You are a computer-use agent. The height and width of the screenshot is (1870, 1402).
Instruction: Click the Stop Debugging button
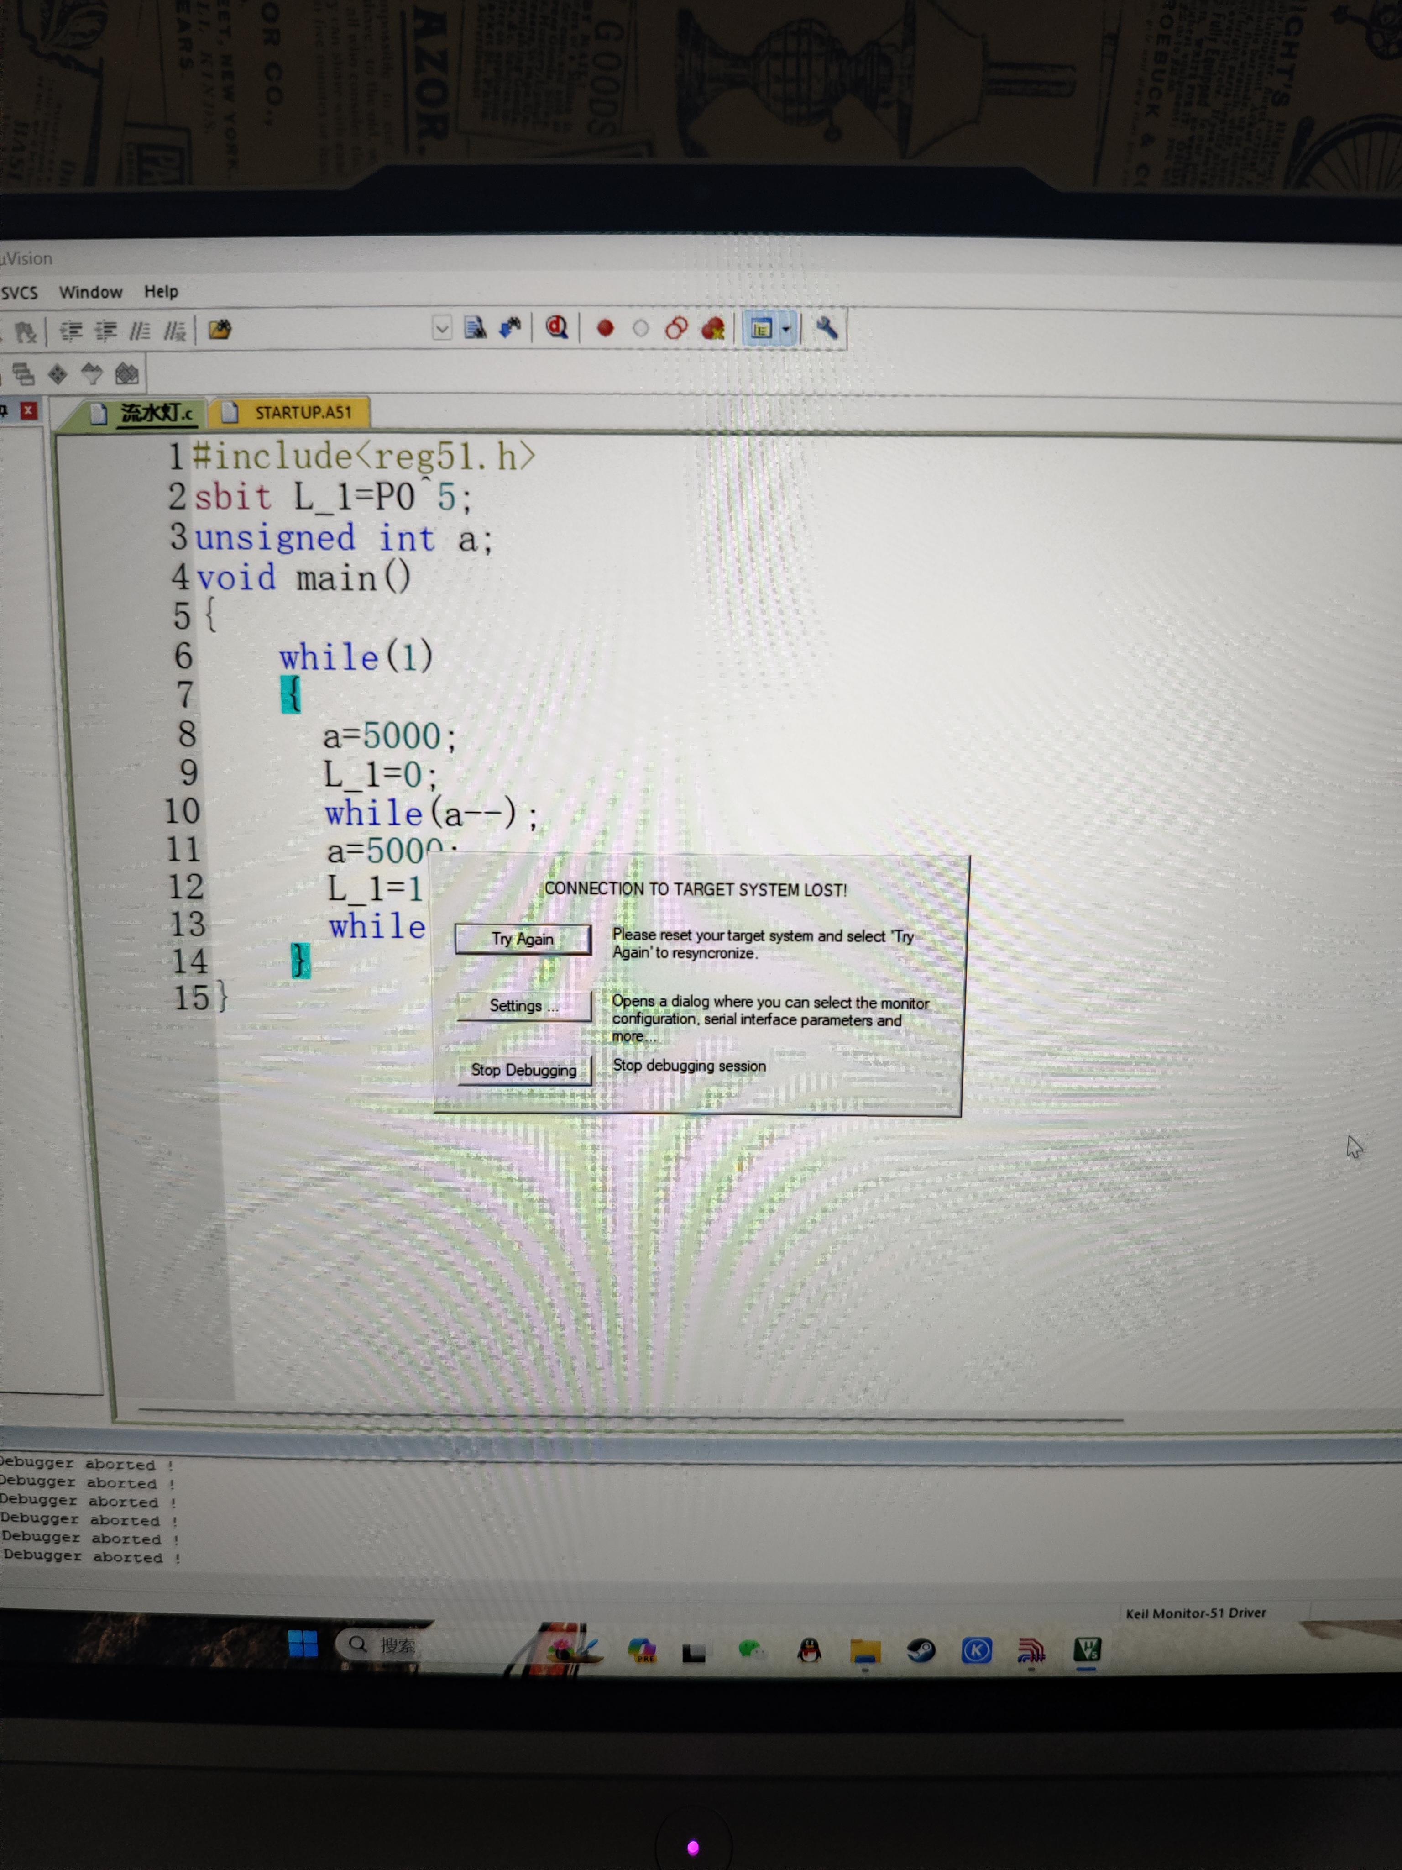point(524,1069)
